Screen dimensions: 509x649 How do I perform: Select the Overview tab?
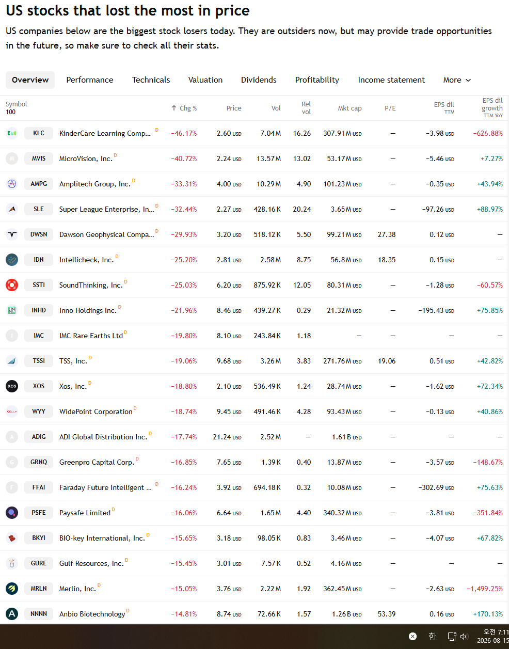30,80
